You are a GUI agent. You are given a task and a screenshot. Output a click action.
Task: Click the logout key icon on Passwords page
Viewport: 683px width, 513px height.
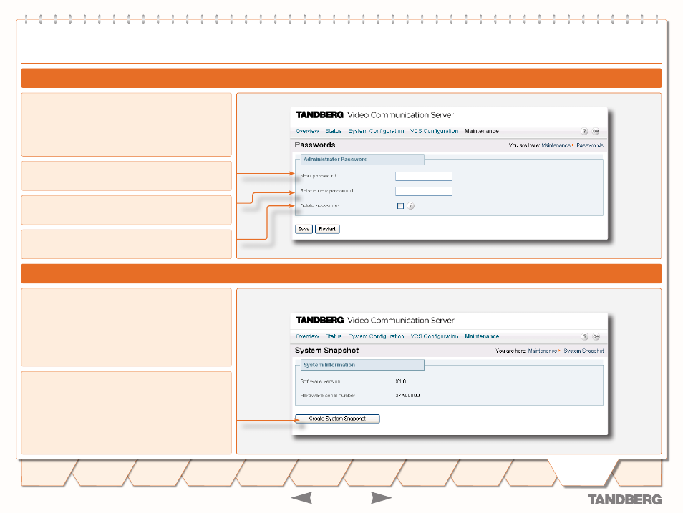click(x=596, y=131)
